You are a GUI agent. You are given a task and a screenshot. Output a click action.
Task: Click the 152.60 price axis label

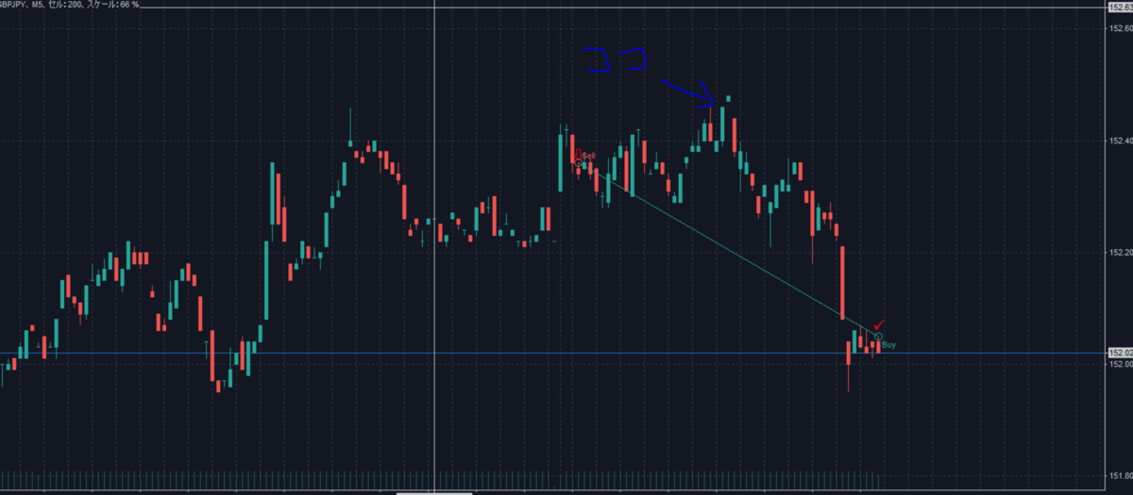click(x=1121, y=29)
